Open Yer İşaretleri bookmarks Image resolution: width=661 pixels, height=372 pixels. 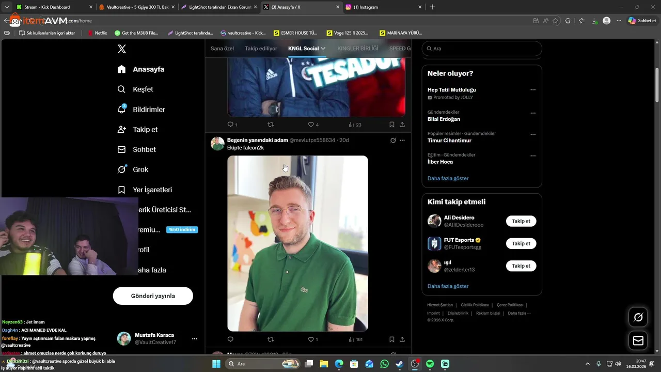[x=145, y=190]
